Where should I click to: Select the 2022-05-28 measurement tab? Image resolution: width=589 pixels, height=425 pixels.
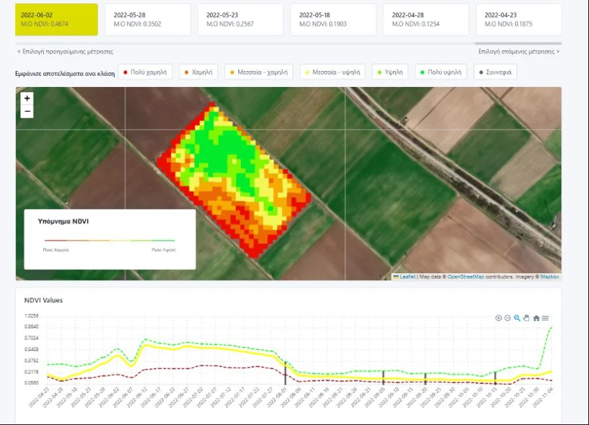coord(149,19)
